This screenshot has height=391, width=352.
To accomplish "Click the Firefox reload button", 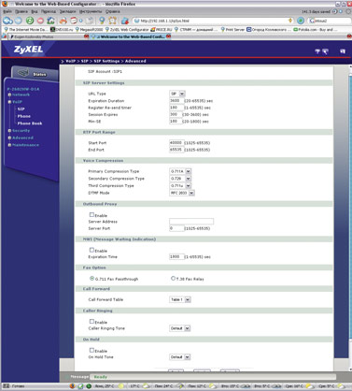I will coord(30,21).
